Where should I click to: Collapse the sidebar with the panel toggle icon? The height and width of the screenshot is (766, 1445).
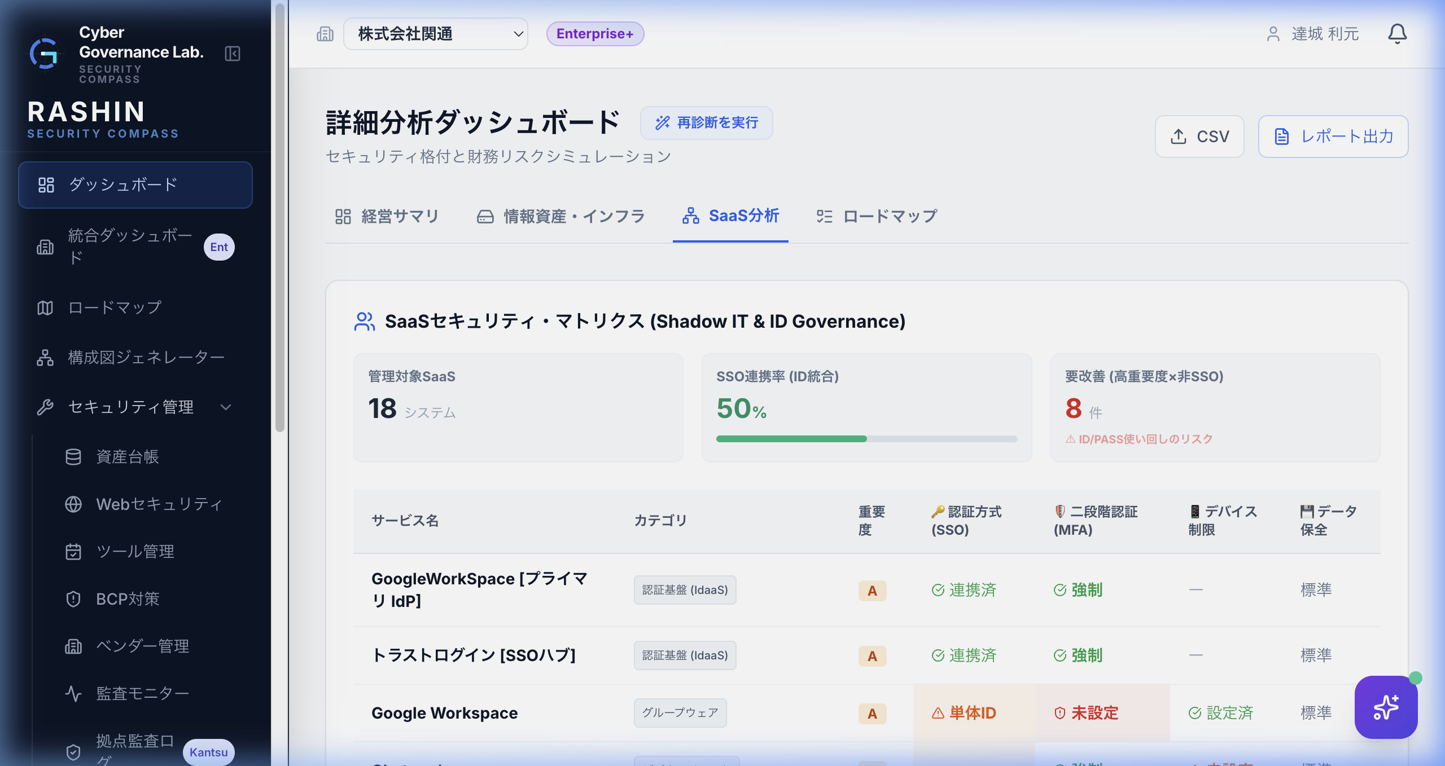233,54
